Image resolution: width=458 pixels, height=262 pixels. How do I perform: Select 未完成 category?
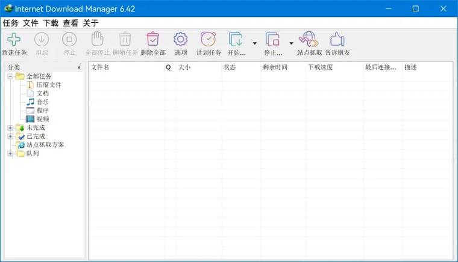coord(31,127)
